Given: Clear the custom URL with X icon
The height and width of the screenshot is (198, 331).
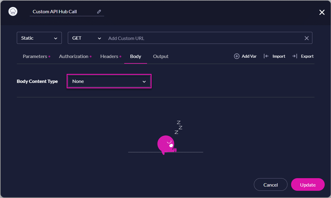Looking at the screenshot, I should 306,38.
